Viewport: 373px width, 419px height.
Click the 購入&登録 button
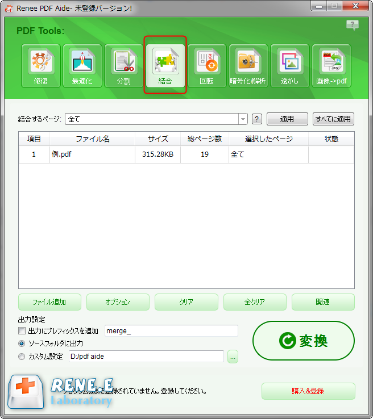click(x=308, y=391)
